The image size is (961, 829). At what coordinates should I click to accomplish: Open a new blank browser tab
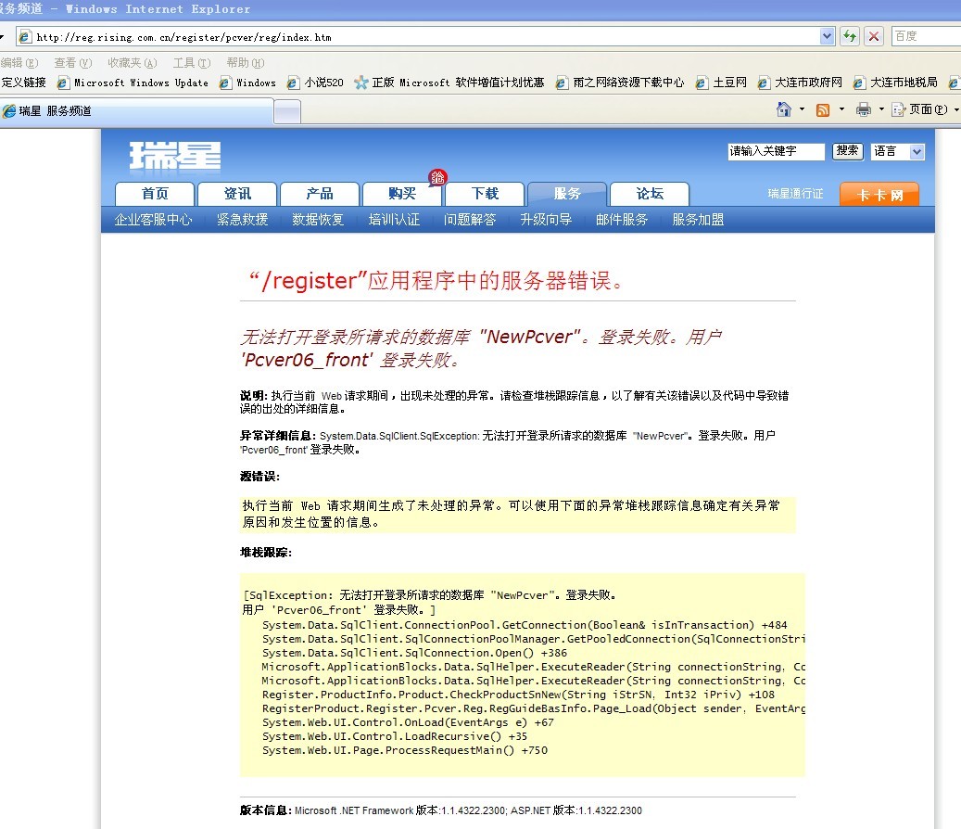point(287,112)
